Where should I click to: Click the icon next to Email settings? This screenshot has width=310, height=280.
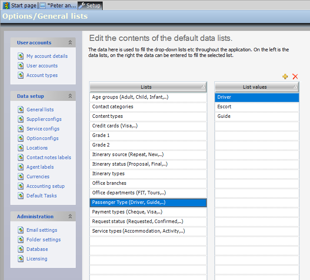click(20, 230)
